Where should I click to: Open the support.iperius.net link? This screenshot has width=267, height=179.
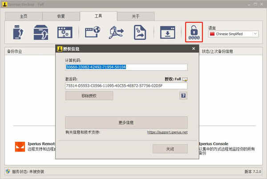pos(167,132)
